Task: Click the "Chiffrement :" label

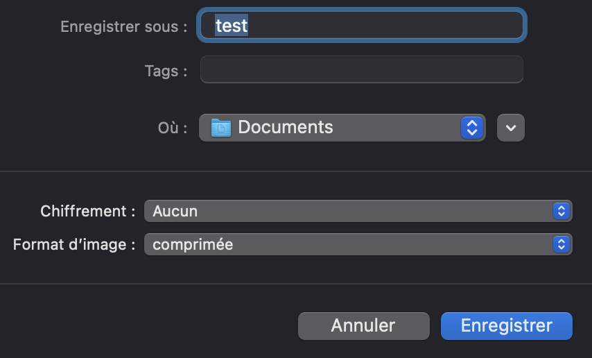Action: click(x=88, y=212)
